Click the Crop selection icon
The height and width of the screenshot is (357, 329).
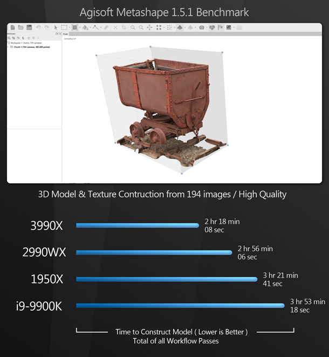point(124,27)
